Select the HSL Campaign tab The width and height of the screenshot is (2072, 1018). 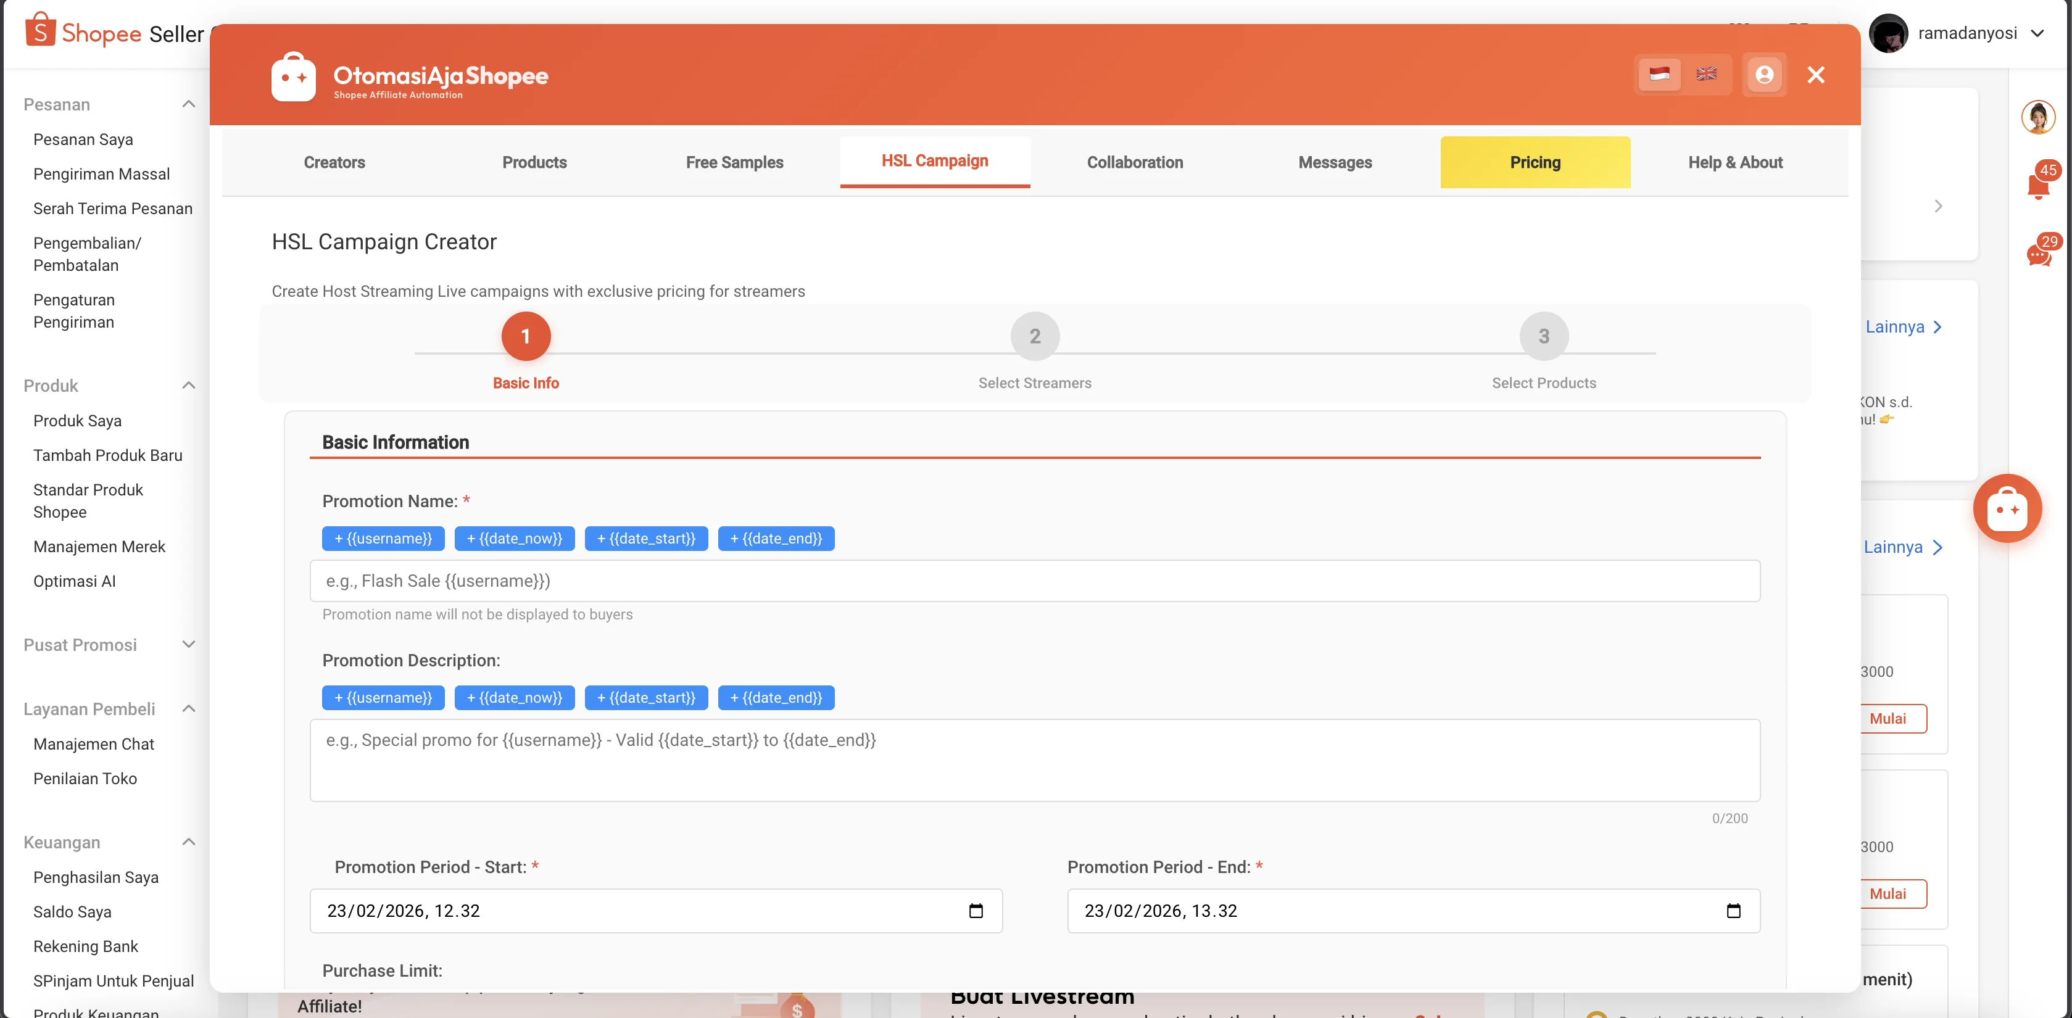coord(935,161)
